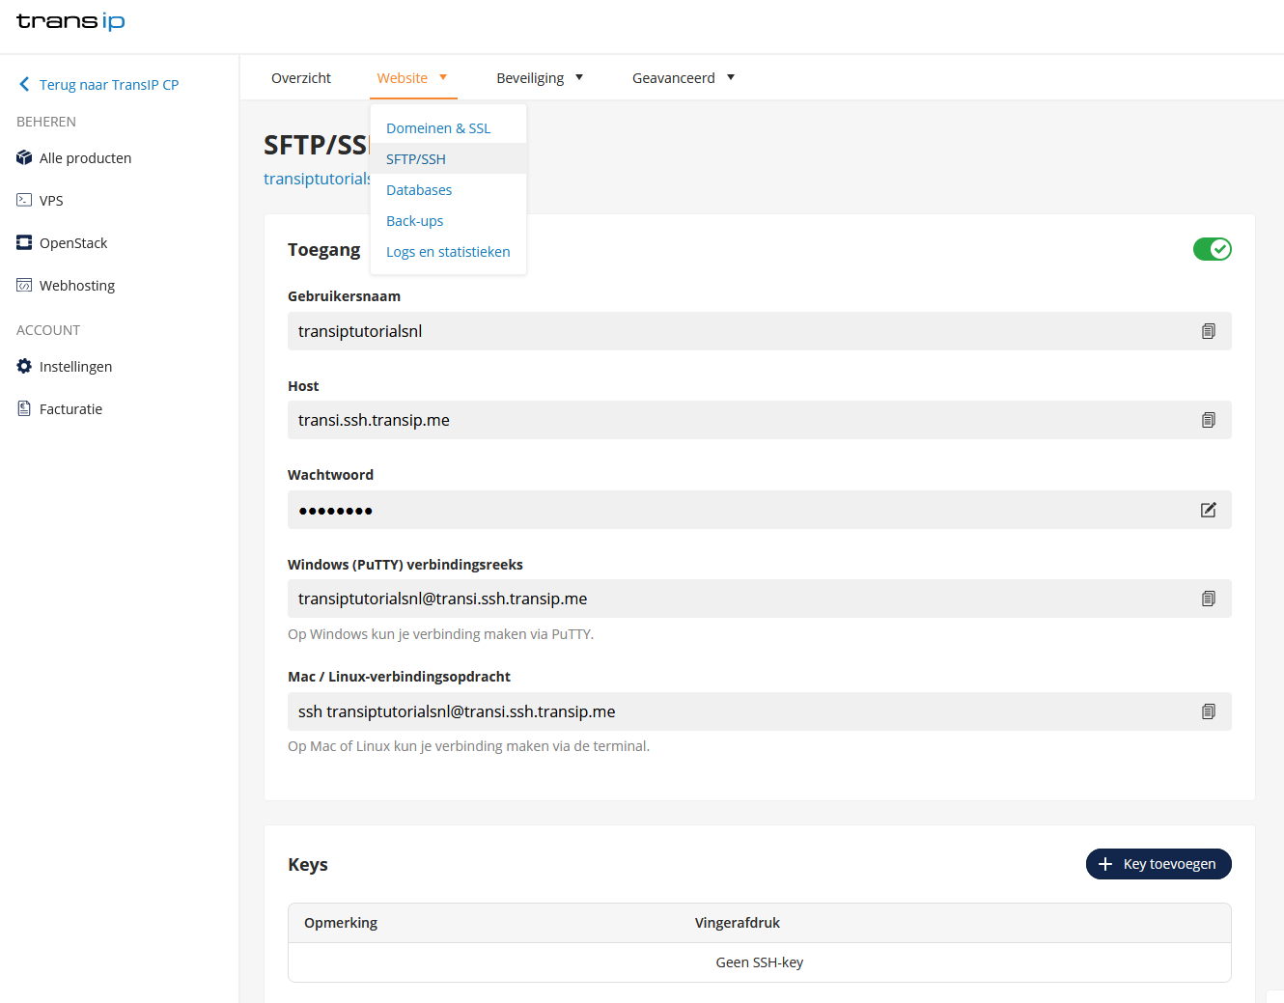Click the transiptutorials domain link
This screenshot has width=1284, height=1003.
[317, 179]
